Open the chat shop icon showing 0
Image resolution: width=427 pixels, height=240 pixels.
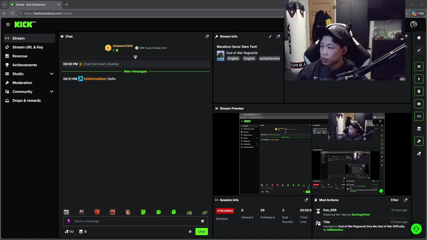tap(83, 232)
